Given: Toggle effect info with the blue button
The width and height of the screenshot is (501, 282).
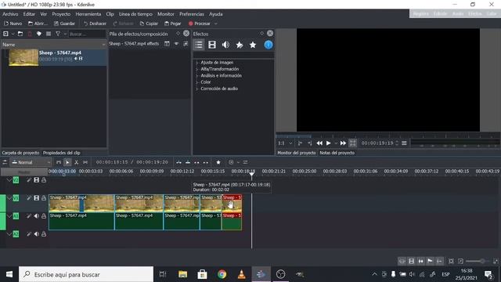Looking at the screenshot, I should 269,45.
